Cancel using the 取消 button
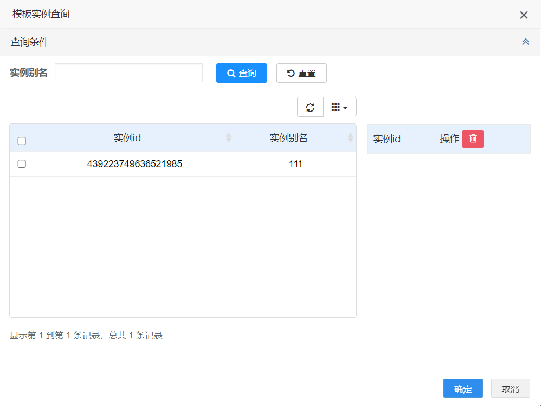 pos(510,389)
